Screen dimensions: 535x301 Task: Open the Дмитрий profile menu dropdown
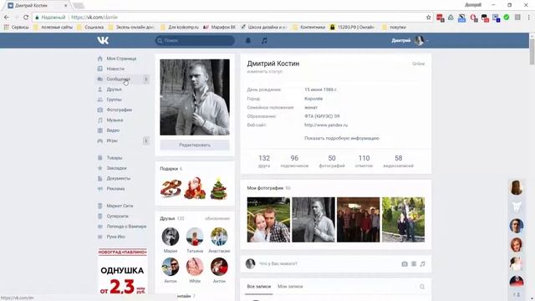tap(410, 41)
